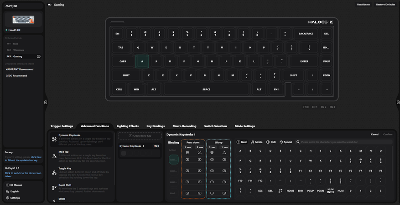The width and height of the screenshot is (400, 205).
Task: Select the A key on the keyboard layout
Action: [x=142, y=61]
